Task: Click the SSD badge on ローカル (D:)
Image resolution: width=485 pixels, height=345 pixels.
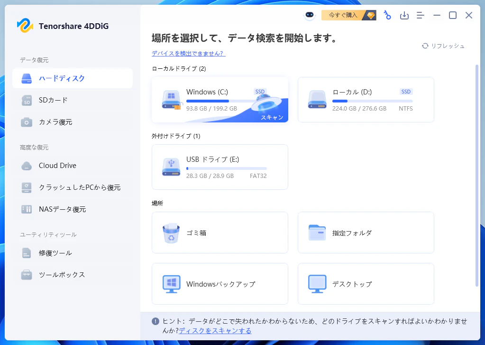Action: tap(406, 92)
